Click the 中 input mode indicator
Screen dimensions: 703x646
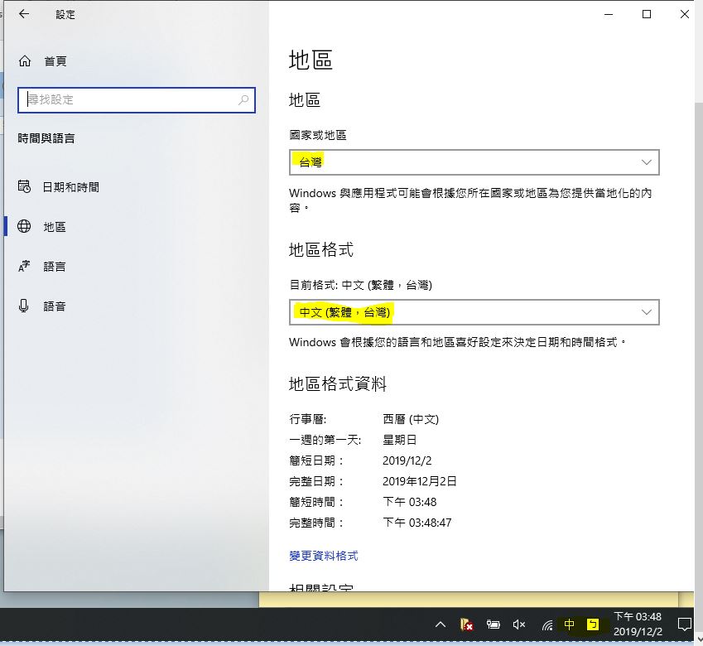coord(569,624)
